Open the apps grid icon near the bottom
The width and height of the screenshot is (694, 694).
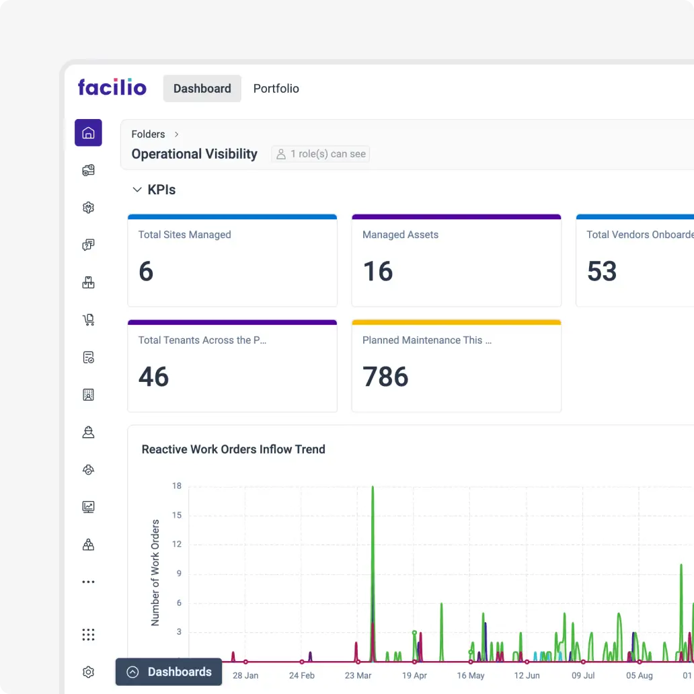(88, 634)
